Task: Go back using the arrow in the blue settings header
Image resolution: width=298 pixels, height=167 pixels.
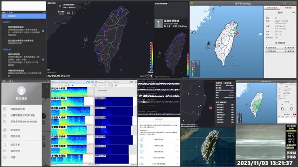Action: click(x=4, y=16)
